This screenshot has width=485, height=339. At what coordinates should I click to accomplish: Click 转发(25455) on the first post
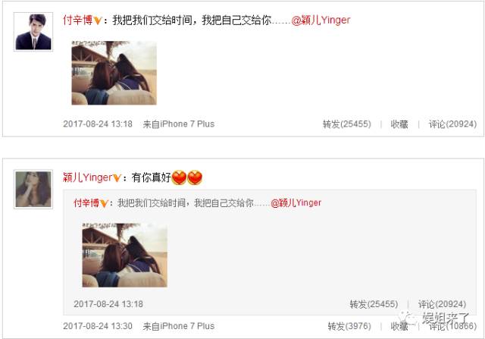click(x=347, y=124)
